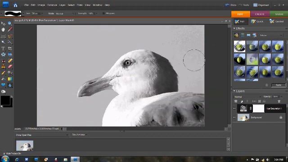Show Filters in the Effects panel

[236, 35]
